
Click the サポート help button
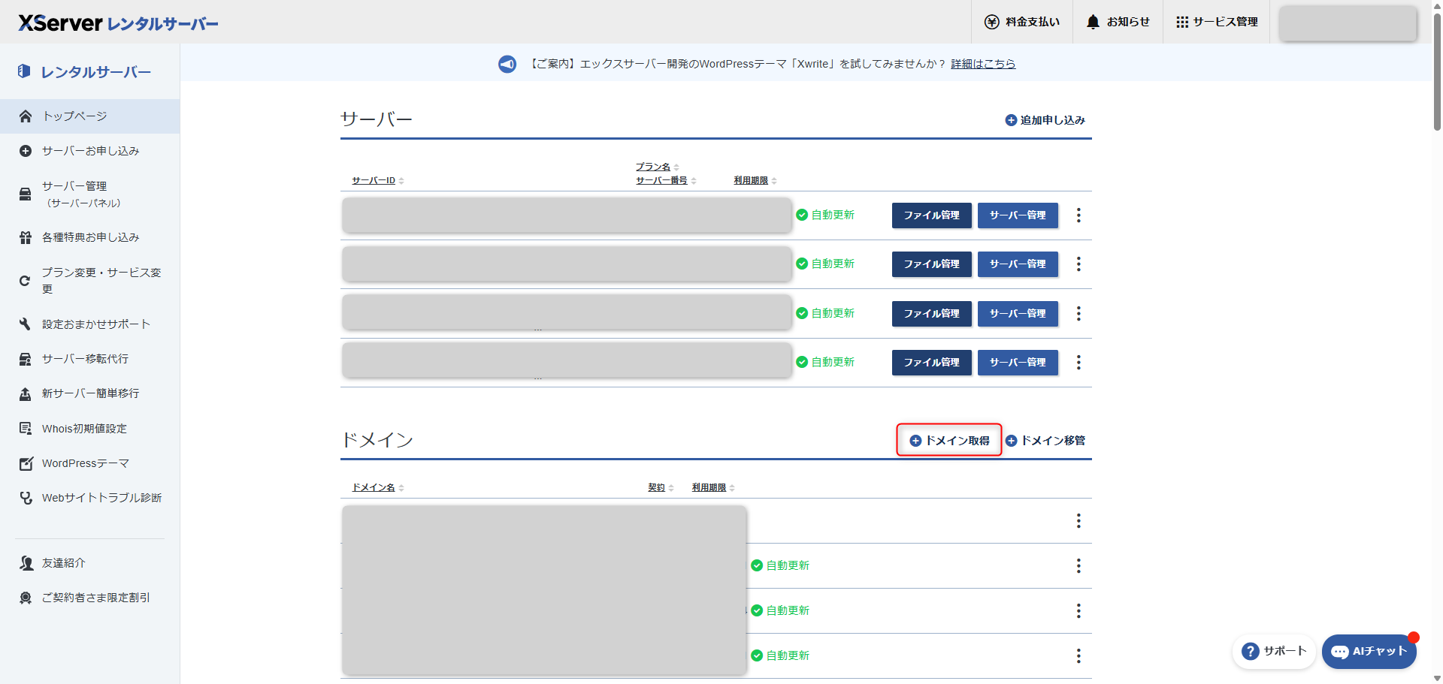(1274, 651)
